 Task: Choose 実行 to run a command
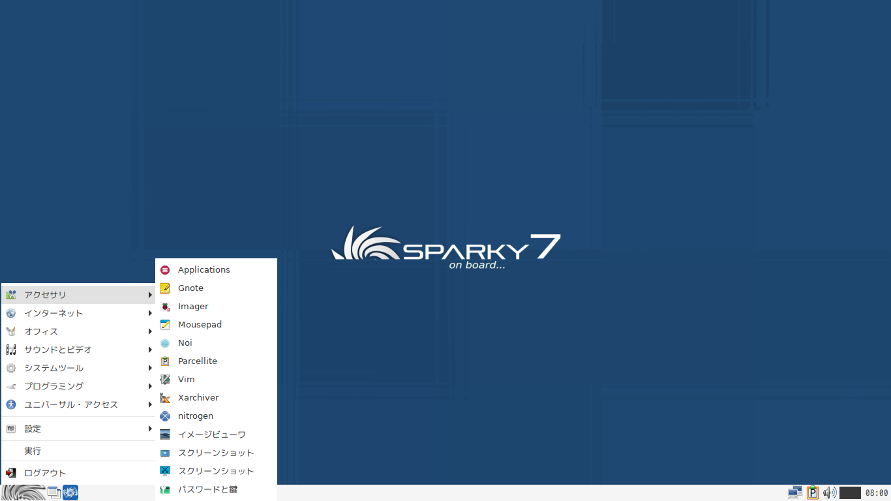coord(78,451)
